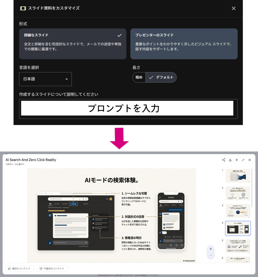
Task: Mark as 適切なコンテンツ with thumbs up
Action: 19,269
